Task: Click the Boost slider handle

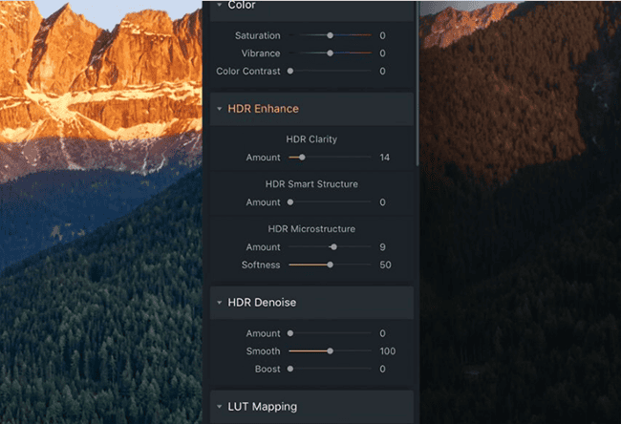Action: coord(290,369)
